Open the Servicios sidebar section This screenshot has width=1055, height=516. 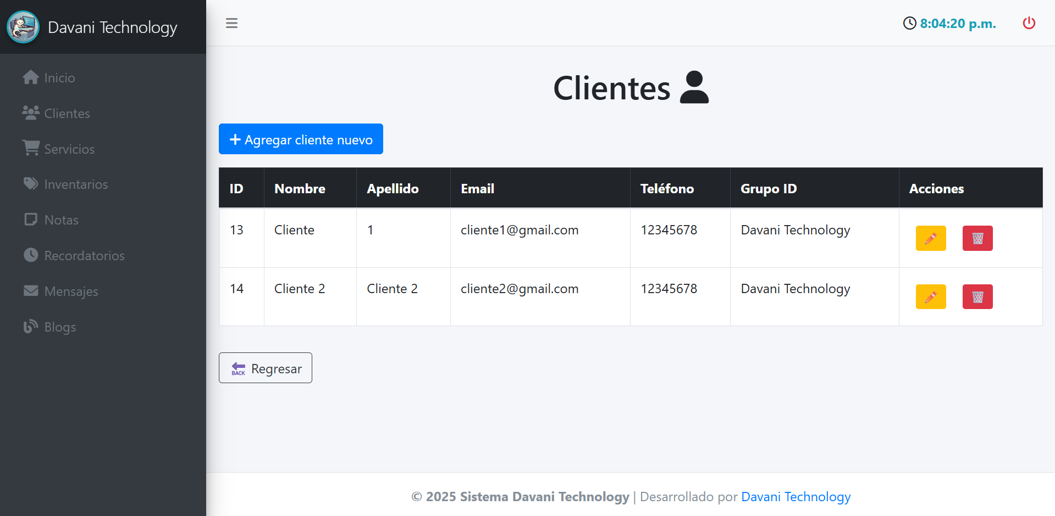[69, 149]
